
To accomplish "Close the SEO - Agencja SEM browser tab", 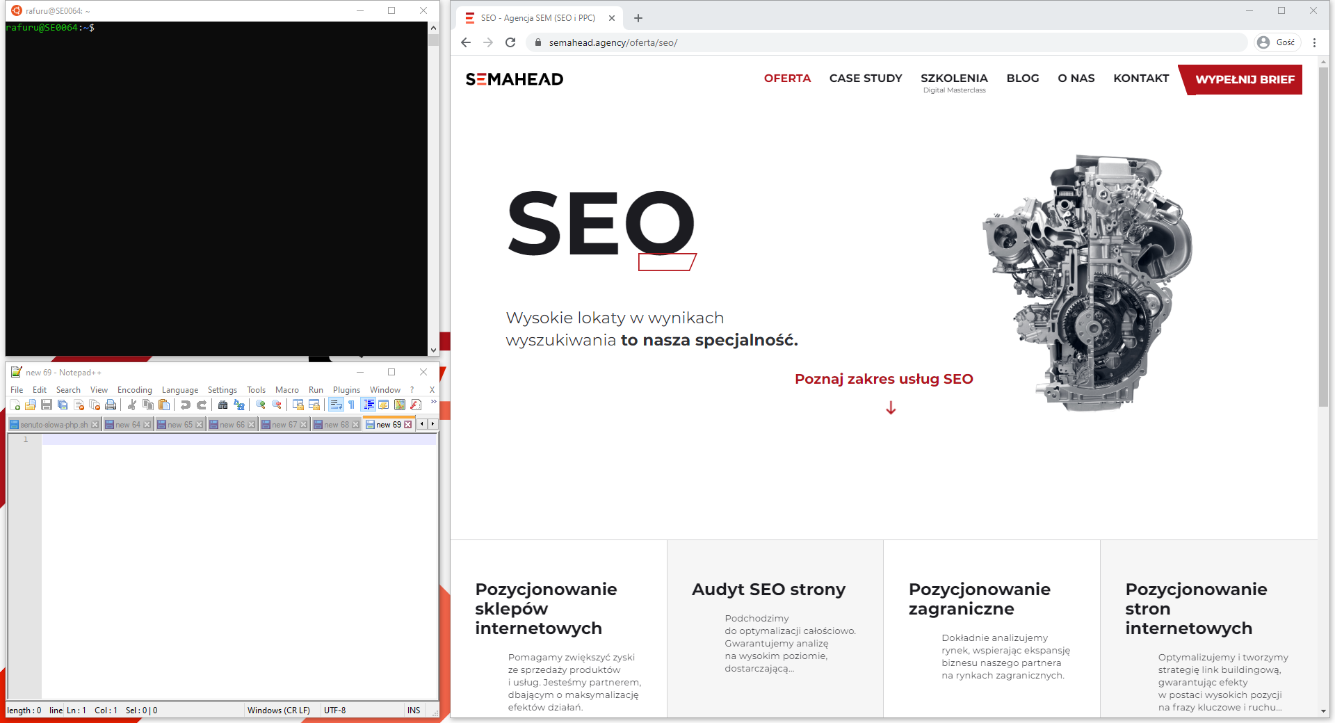I will tap(612, 18).
